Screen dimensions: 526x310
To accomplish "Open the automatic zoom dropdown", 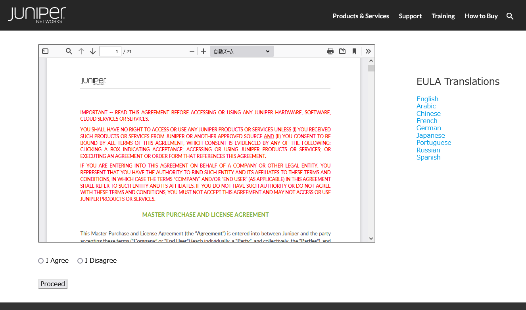I will pos(242,51).
